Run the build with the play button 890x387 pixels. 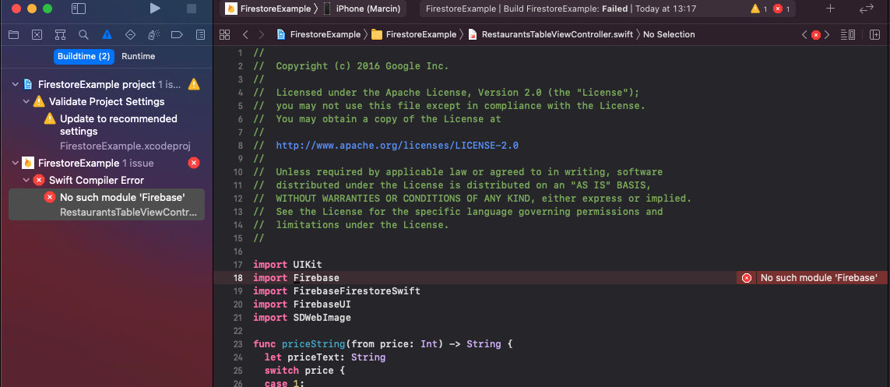(x=154, y=9)
